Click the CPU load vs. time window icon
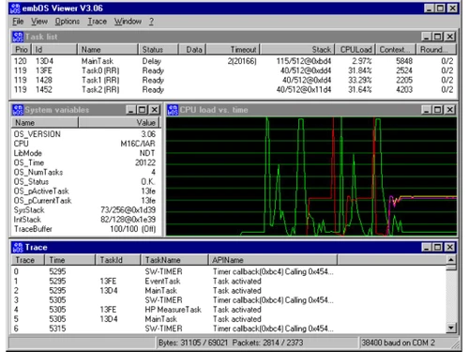This screenshot has height=352, width=469. 173,110
